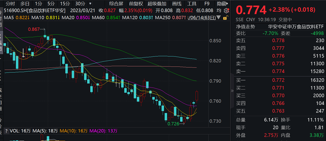The height and width of the screenshot is (141, 326).
Task: Switch chart to 15分 period
Action: (65, 4)
